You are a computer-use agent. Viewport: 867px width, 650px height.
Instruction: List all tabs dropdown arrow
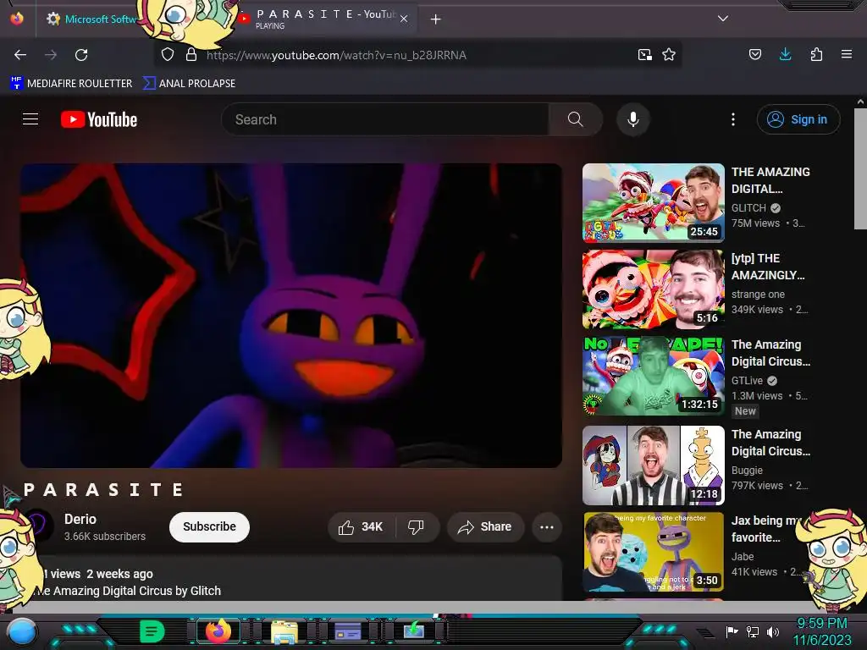723,19
